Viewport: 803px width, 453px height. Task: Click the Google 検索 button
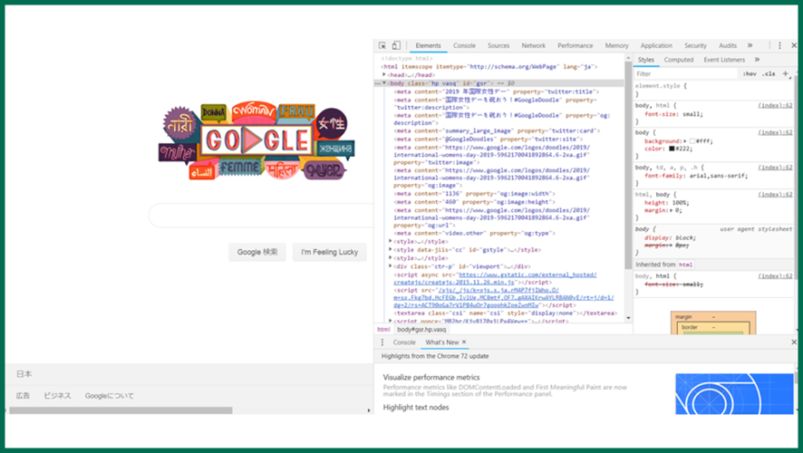257,252
